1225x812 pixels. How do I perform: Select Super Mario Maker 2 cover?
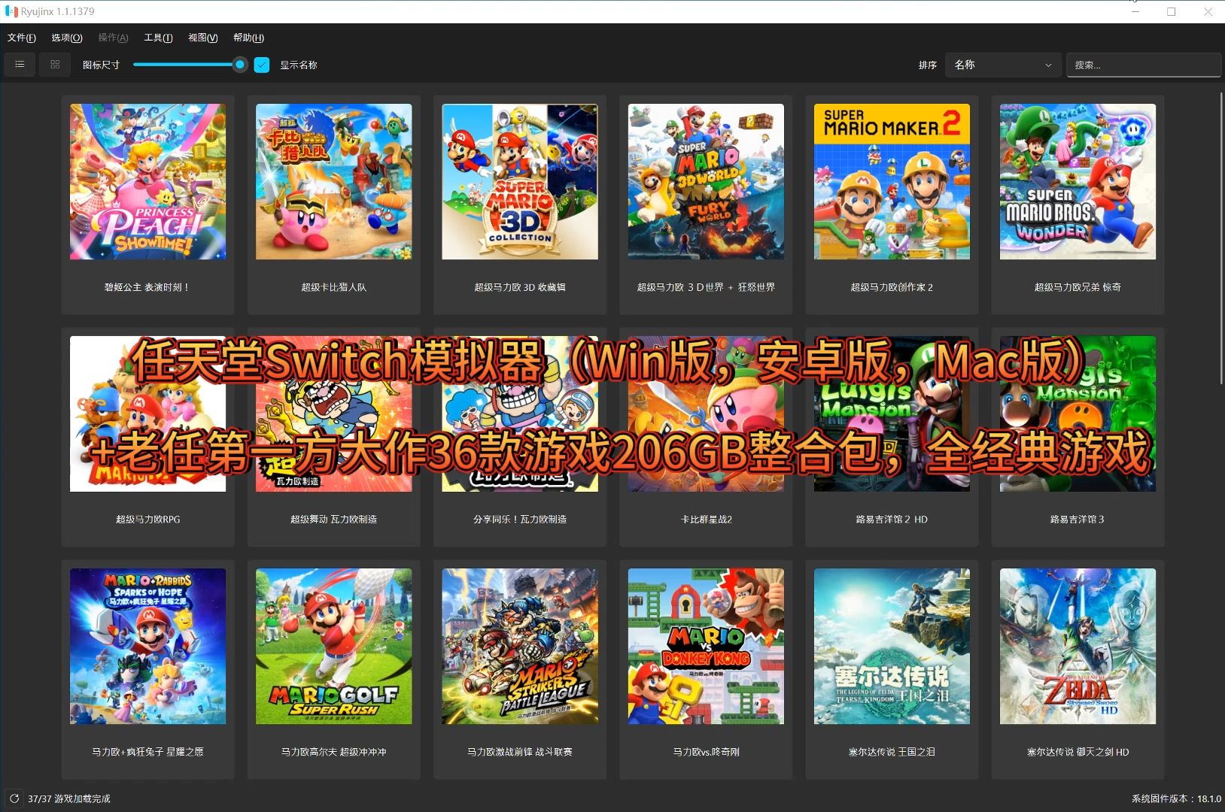[892, 181]
